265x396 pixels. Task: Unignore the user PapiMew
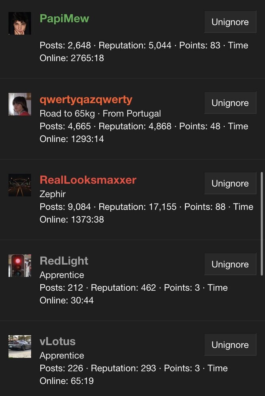(x=230, y=22)
